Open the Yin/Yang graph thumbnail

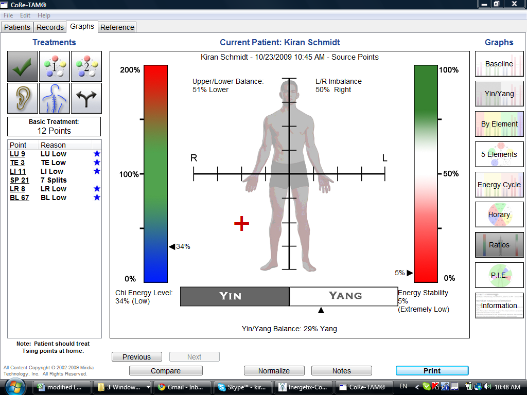tap(499, 94)
